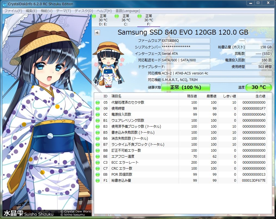This screenshot has height=219, width=276.
Task: Click the large Suisho Shizuku character artwork
Action: click(x=47, y=115)
